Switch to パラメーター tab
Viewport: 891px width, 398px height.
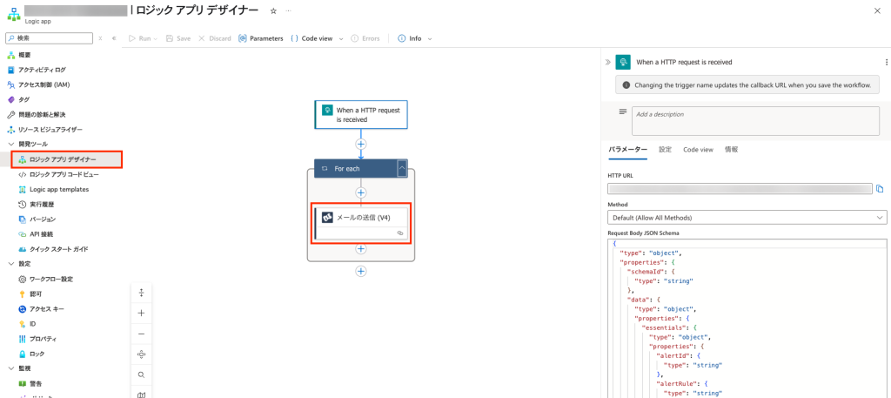click(x=627, y=150)
